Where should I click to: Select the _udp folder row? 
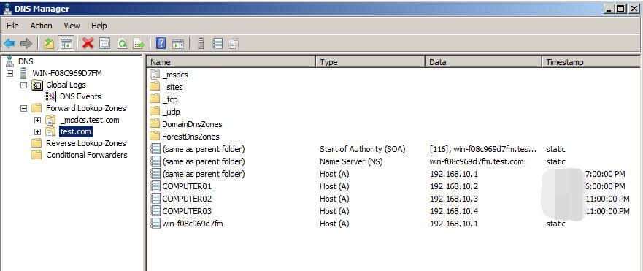click(171, 112)
